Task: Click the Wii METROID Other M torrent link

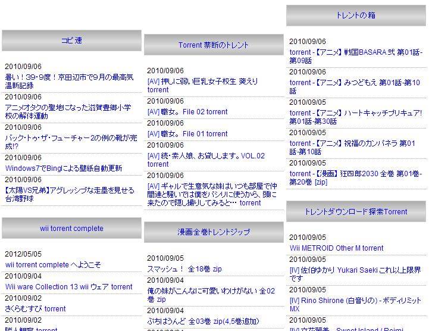Action: pos(336,248)
